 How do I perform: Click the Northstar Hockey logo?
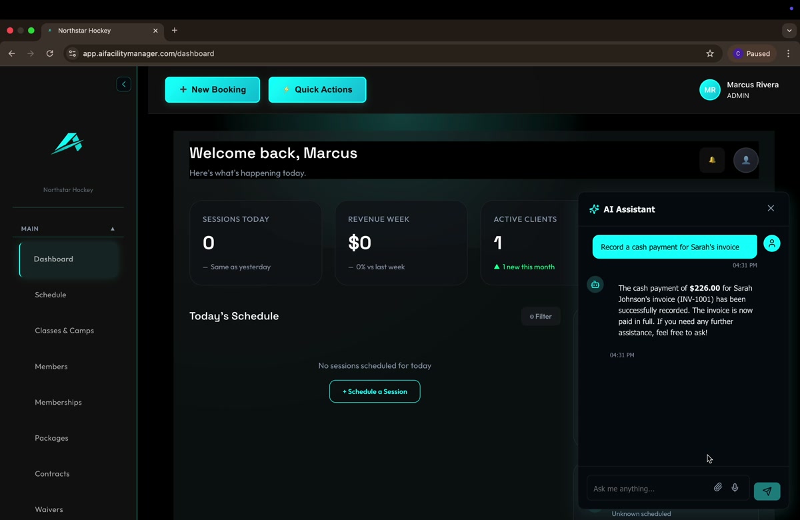click(x=67, y=143)
